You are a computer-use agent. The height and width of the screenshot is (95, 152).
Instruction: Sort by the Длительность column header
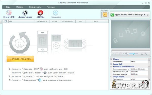42,21
